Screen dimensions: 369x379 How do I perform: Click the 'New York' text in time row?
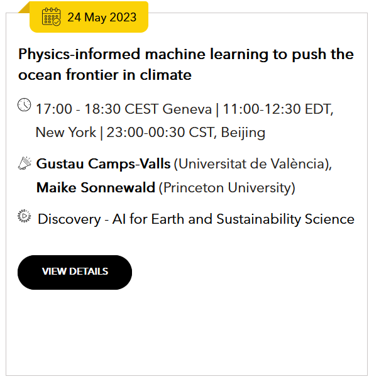66,133
